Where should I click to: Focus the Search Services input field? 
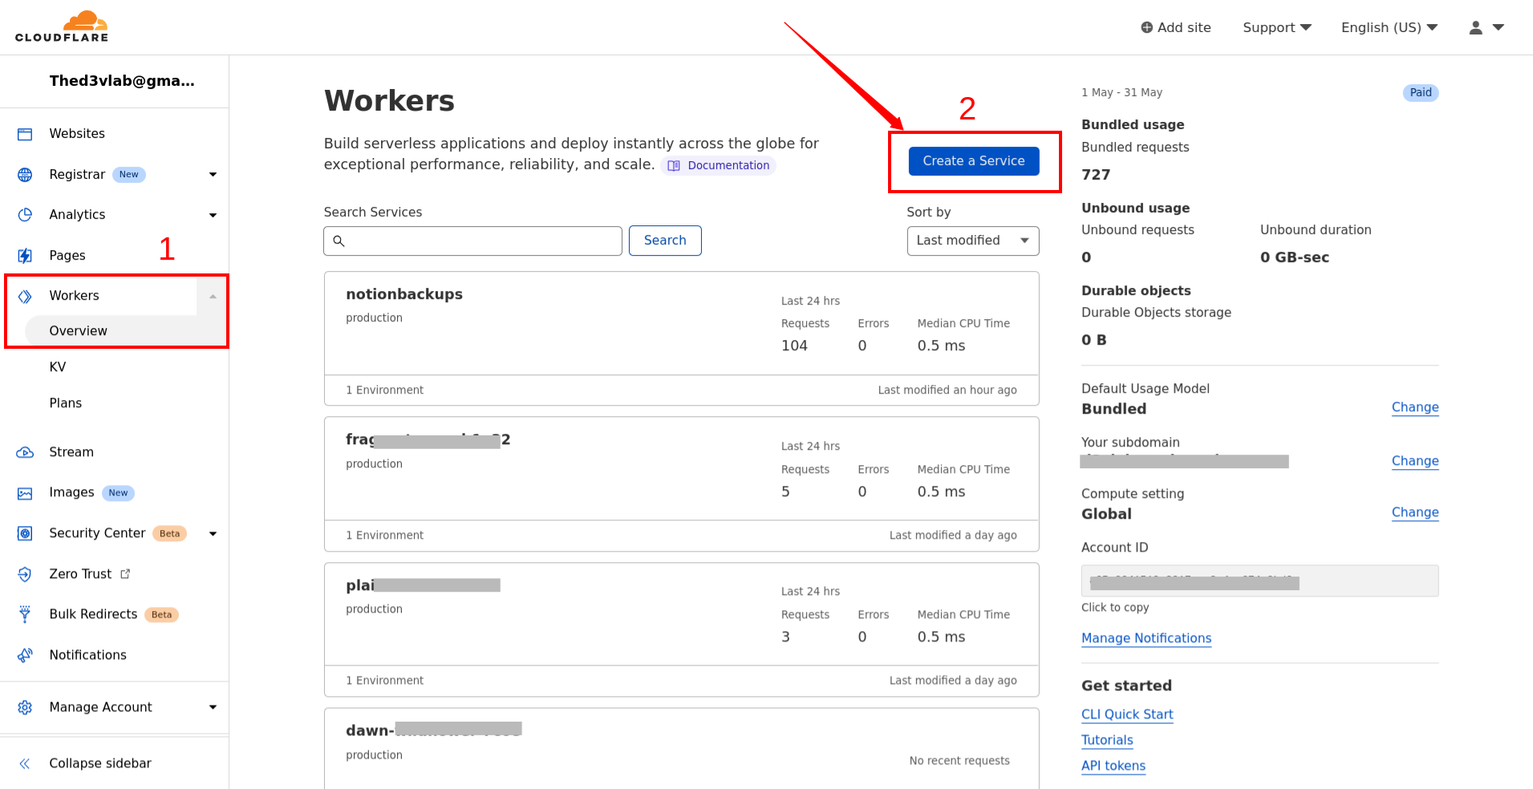pyautogui.click(x=472, y=241)
